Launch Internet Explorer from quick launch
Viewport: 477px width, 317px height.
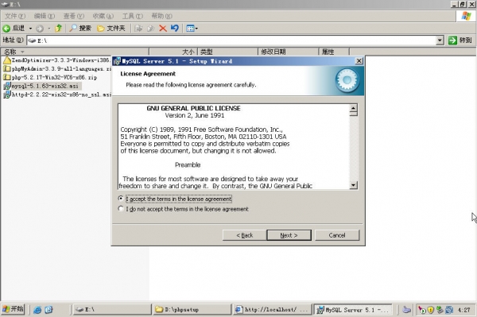click(x=37, y=309)
